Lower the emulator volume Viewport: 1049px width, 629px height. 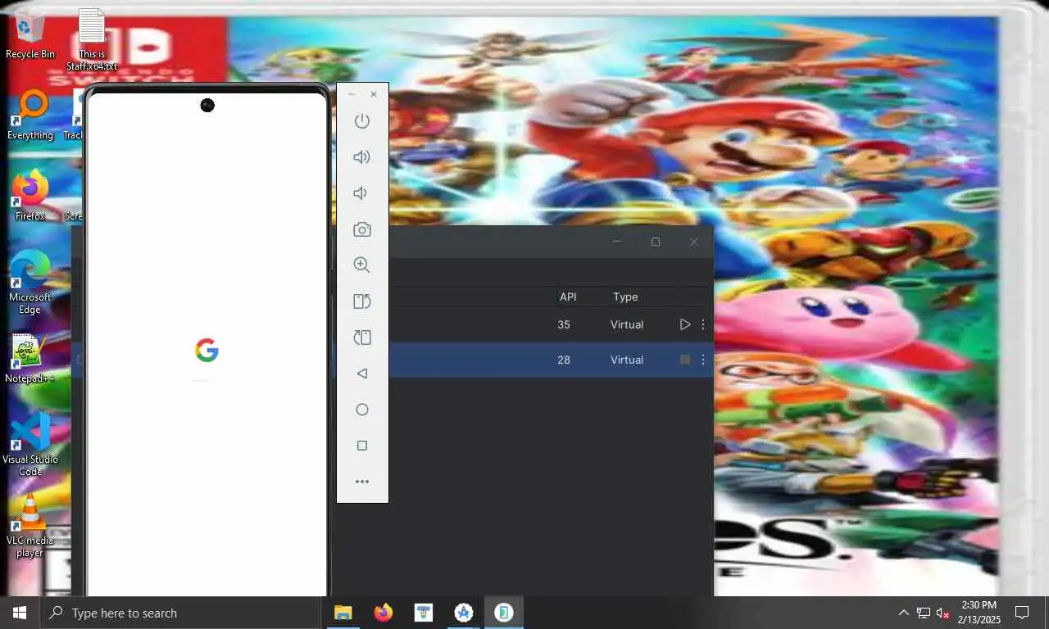coord(361,193)
